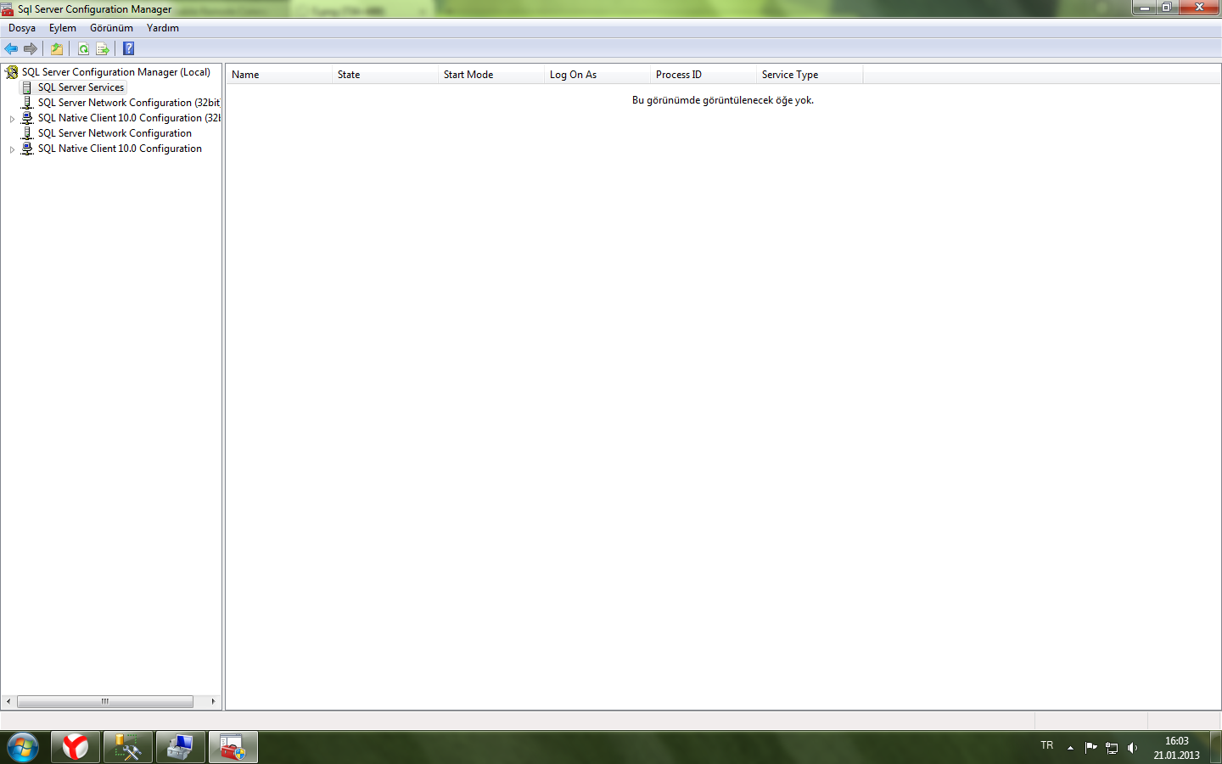Open the Windows Start menu orb
The image size is (1222, 764).
23,747
